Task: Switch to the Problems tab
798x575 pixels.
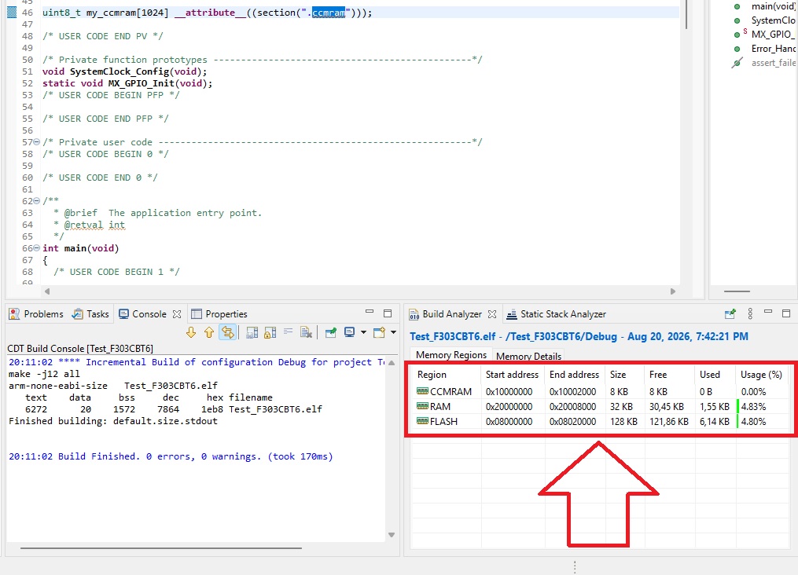Action: coord(36,314)
